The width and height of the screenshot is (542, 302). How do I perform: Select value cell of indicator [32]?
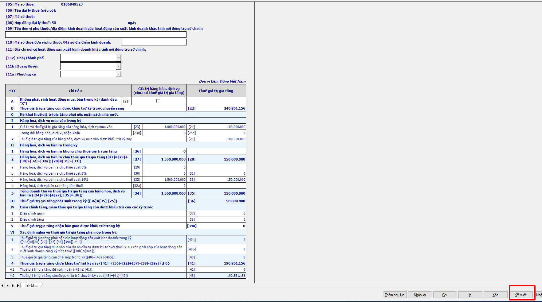tap(164, 180)
